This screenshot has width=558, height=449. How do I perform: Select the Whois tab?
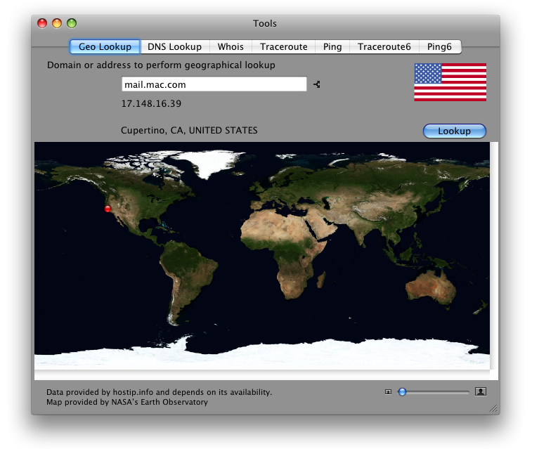pos(231,46)
